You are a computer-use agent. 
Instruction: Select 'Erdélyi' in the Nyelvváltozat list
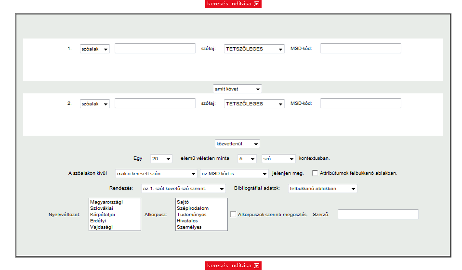[x=98, y=220]
